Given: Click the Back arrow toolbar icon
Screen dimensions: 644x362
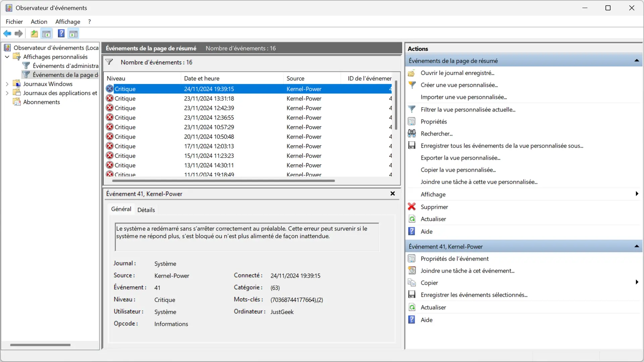Looking at the screenshot, I should point(7,34).
